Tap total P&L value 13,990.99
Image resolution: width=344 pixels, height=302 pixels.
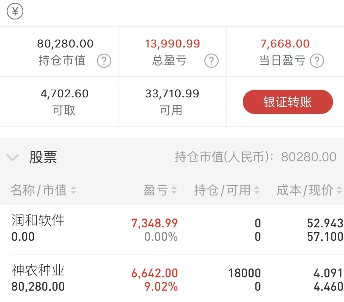pos(172,43)
